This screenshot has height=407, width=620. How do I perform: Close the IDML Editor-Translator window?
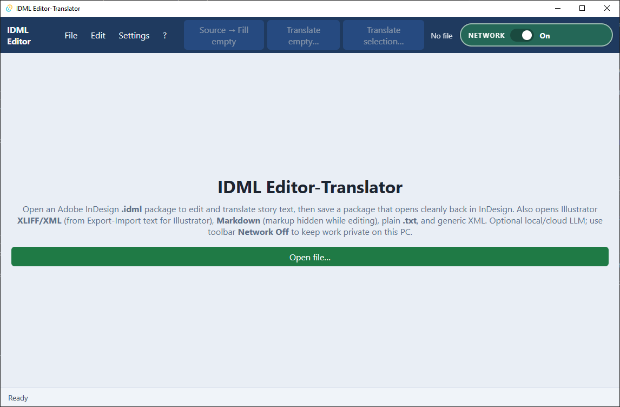(607, 8)
